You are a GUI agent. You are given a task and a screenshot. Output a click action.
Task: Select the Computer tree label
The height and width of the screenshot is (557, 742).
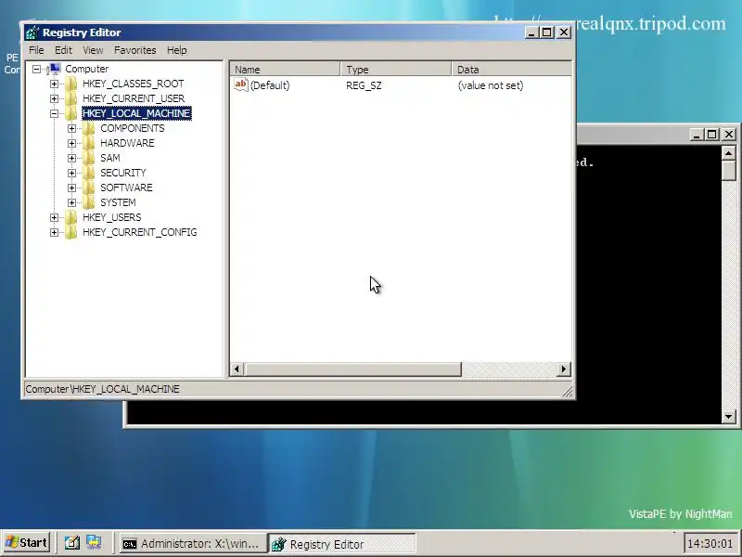tap(86, 69)
